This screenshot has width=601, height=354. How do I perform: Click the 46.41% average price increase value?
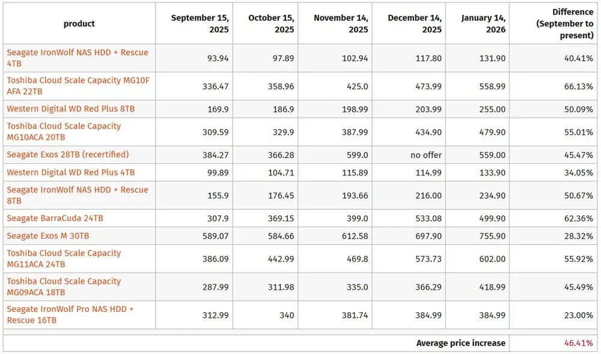578,343
